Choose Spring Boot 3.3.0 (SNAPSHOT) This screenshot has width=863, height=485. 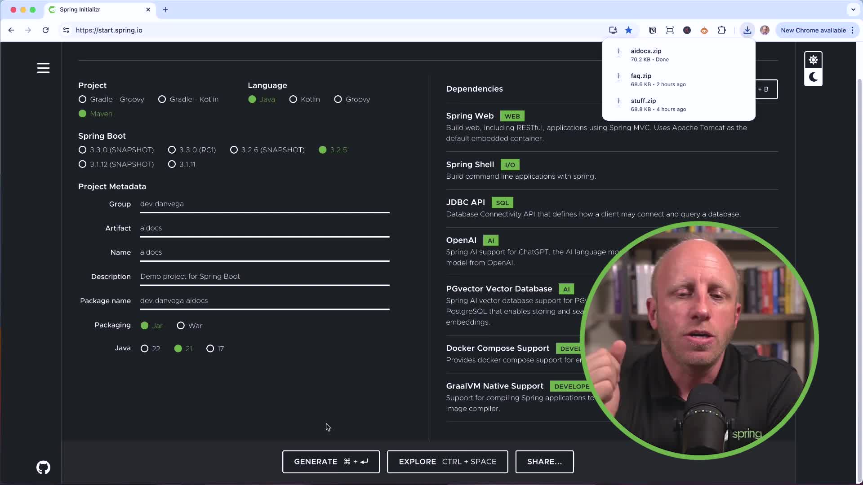coord(116,150)
